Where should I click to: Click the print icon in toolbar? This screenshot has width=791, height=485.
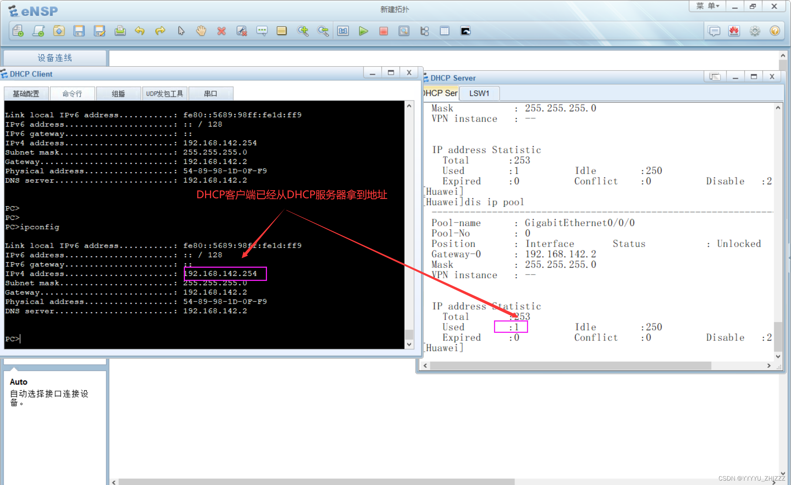point(120,31)
